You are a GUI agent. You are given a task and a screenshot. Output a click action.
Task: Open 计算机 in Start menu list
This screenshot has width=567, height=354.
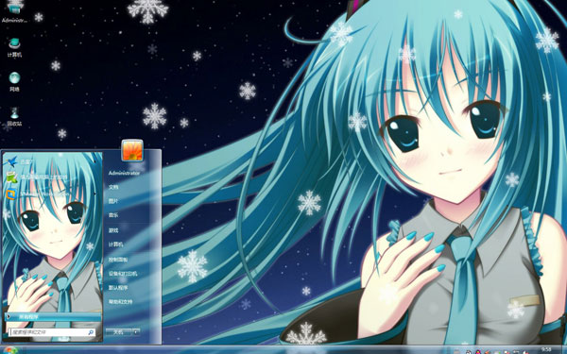point(115,244)
